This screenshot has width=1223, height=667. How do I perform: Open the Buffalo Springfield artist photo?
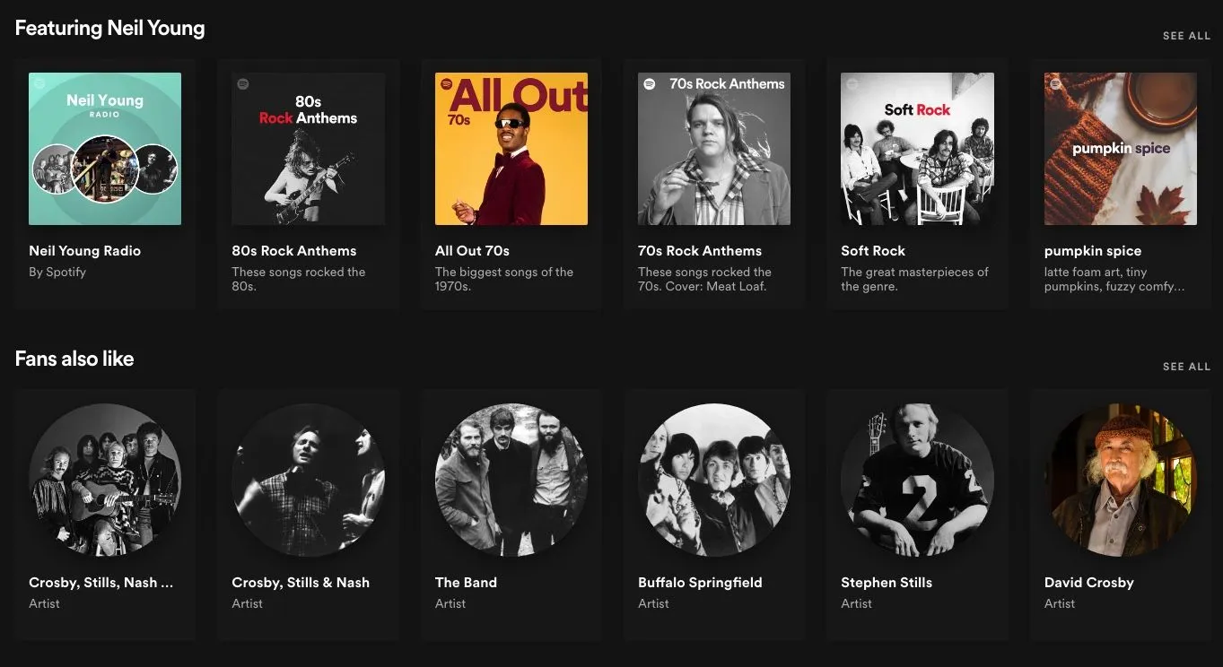714,480
